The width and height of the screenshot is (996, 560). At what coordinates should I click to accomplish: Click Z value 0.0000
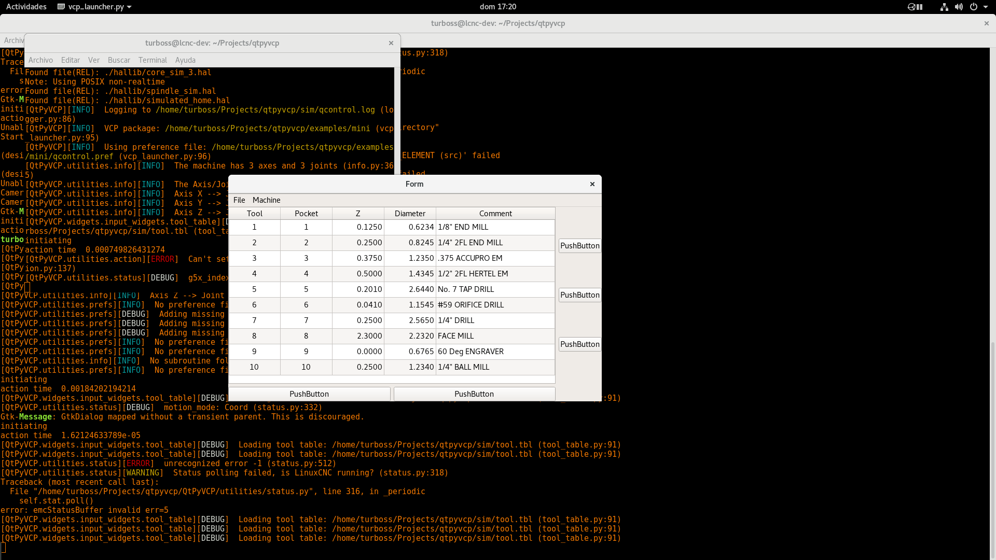click(358, 352)
